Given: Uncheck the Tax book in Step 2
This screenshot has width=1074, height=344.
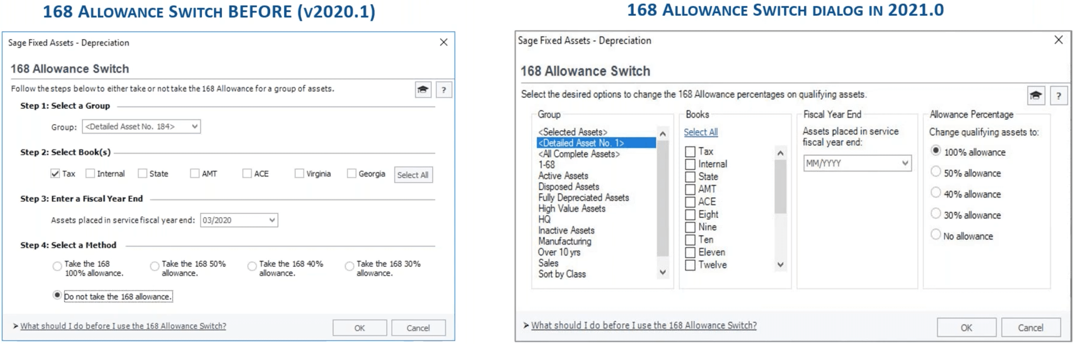Looking at the screenshot, I should coord(55,174).
